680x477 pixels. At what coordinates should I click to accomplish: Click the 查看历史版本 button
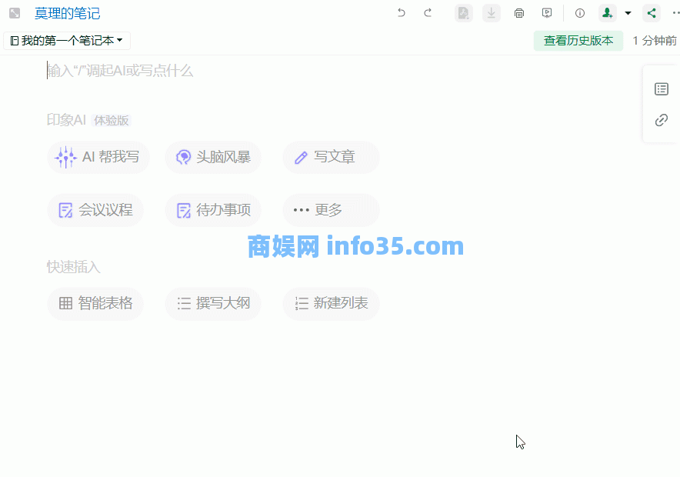click(x=578, y=40)
